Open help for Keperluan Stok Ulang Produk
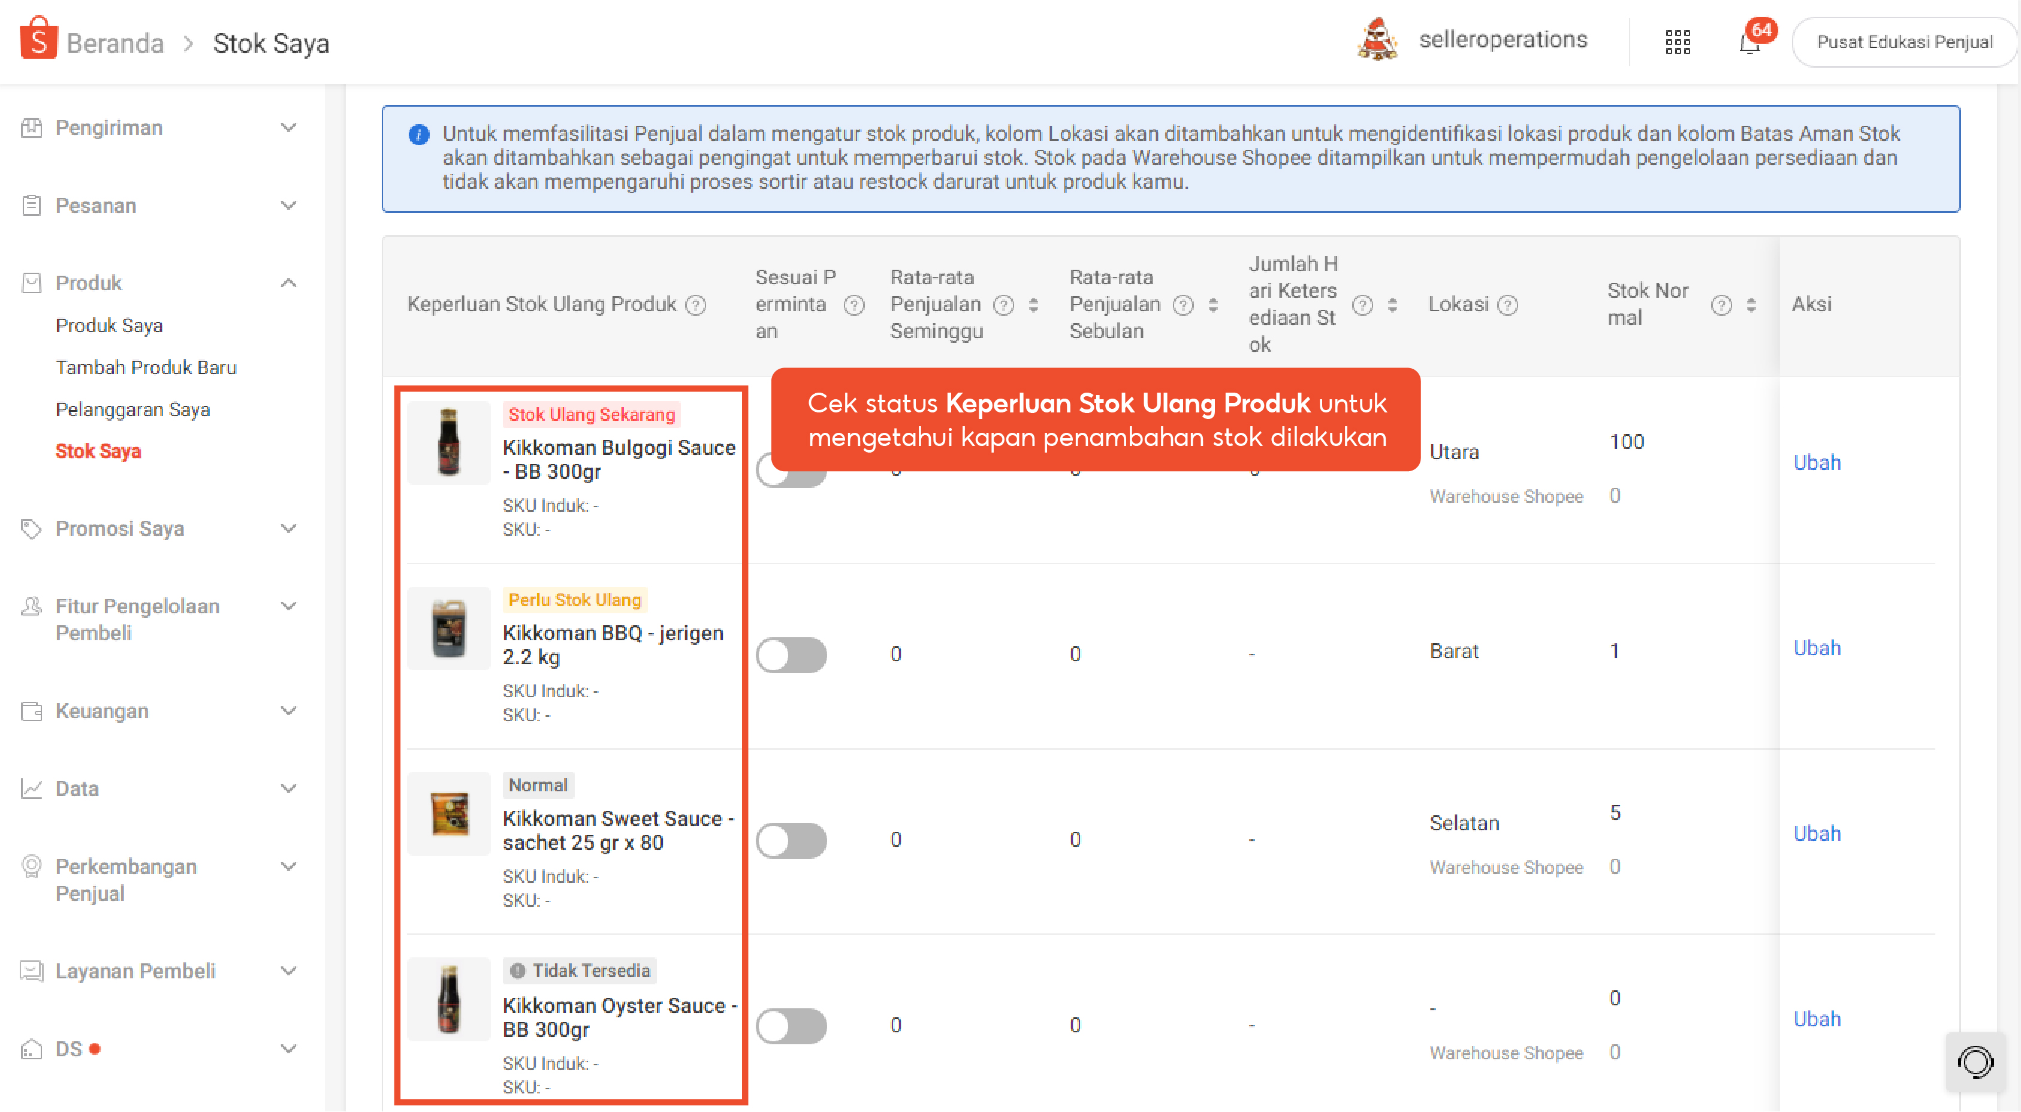Image resolution: width=2021 pixels, height=1112 pixels. tap(695, 305)
